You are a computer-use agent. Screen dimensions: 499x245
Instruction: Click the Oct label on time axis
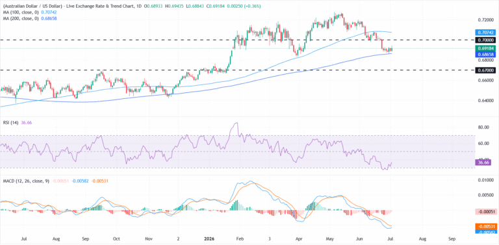click(x=116, y=239)
